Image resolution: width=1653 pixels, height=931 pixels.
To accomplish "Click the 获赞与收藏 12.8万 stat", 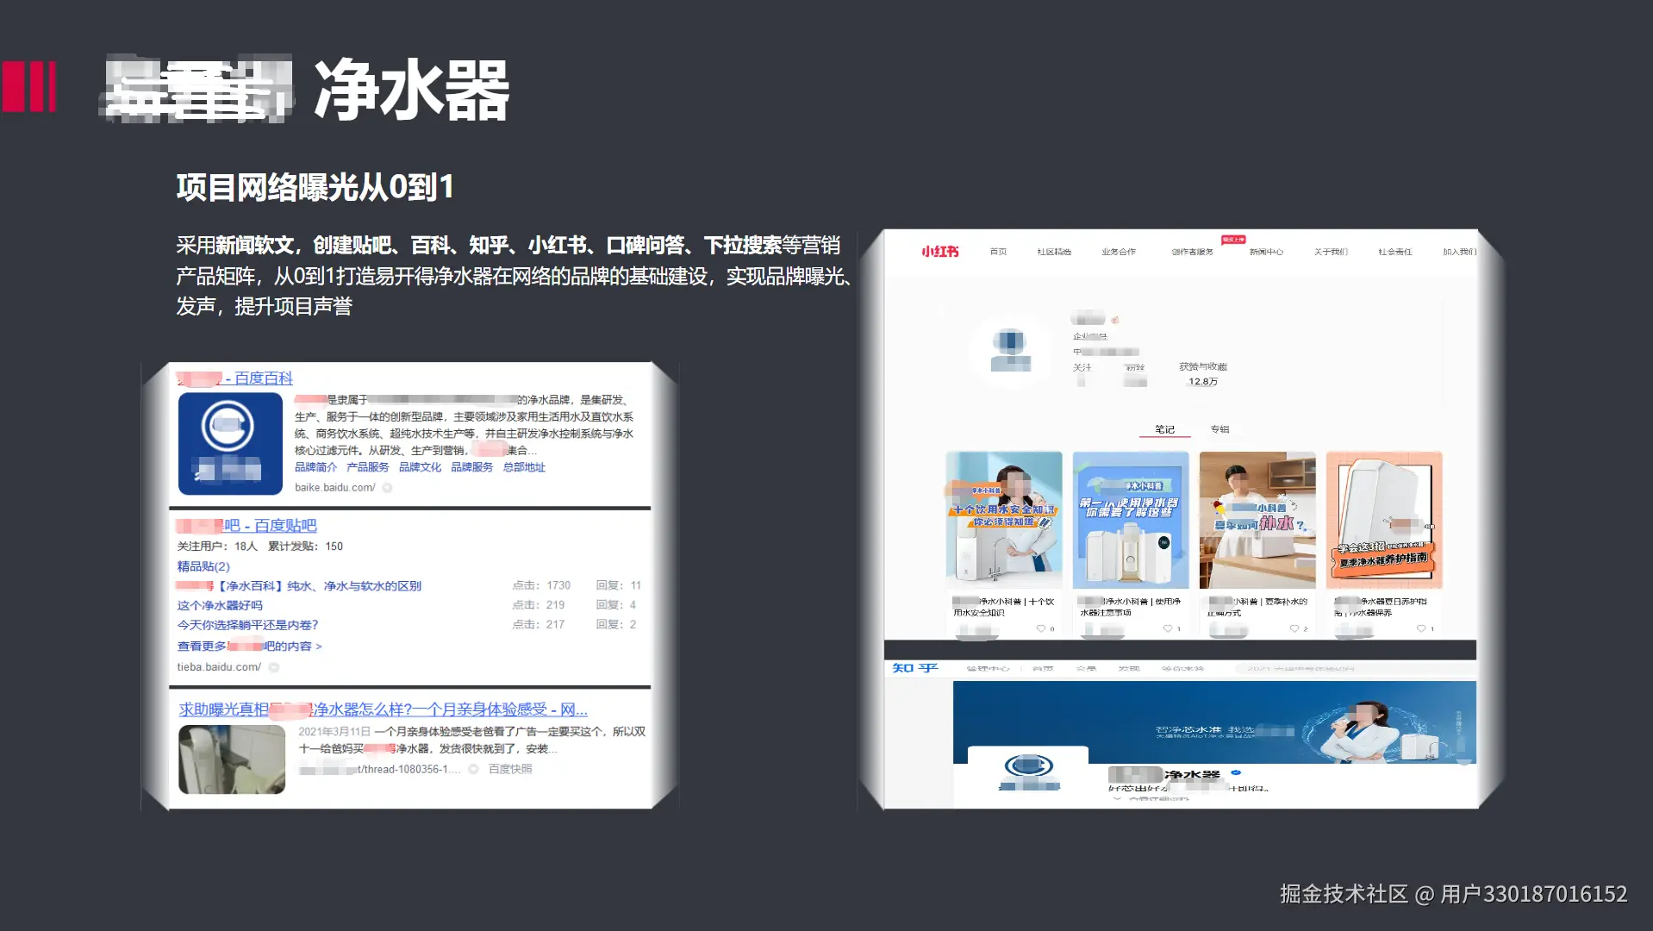I will click(x=1203, y=374).
